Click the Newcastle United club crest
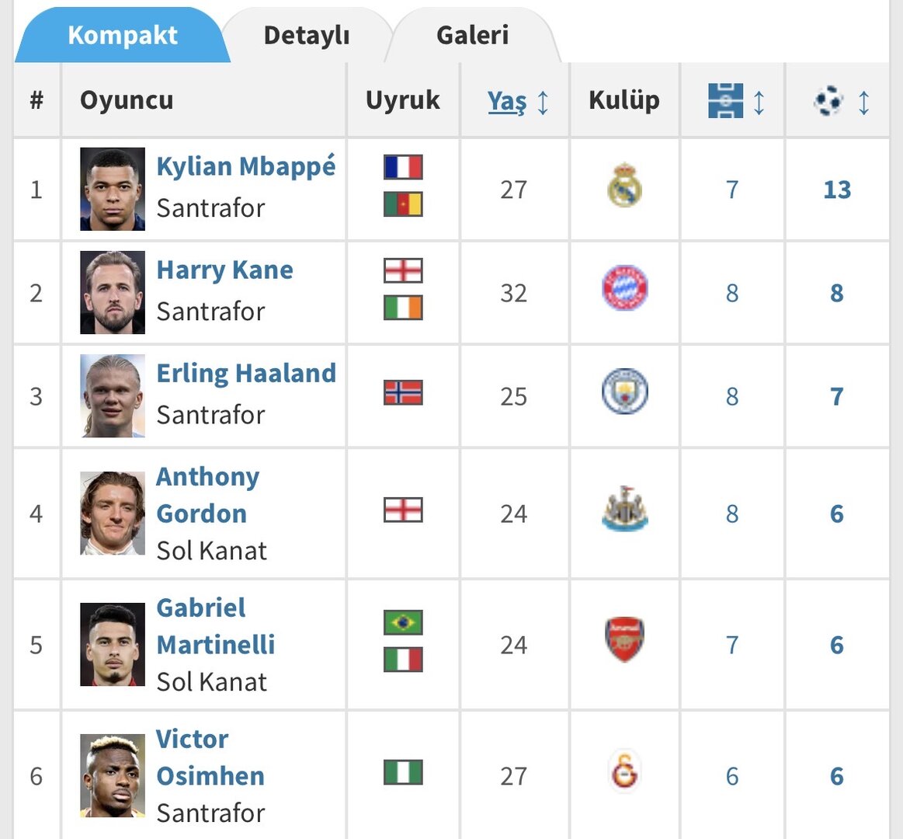Screen dimensions: 903x839 coord(624,510)
